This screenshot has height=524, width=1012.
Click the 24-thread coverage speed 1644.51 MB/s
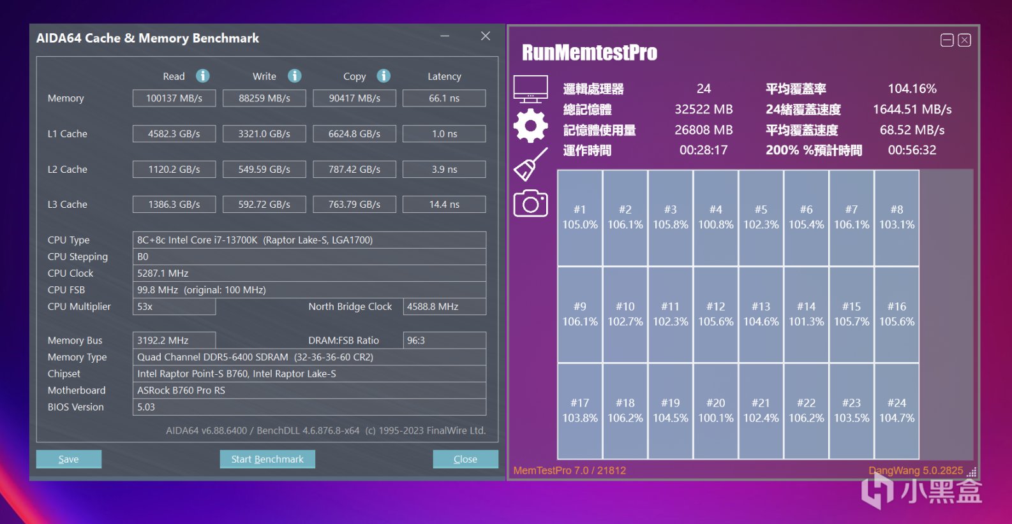coord(912,109)
